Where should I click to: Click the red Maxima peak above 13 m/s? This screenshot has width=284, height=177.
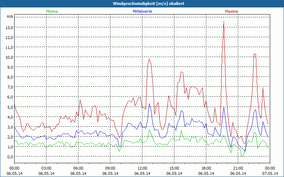pyautogui.click(x=224, y=21)
